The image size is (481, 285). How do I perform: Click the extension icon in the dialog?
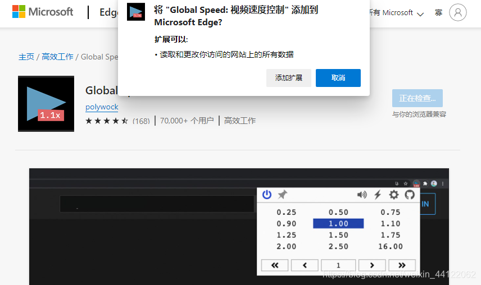136,12
